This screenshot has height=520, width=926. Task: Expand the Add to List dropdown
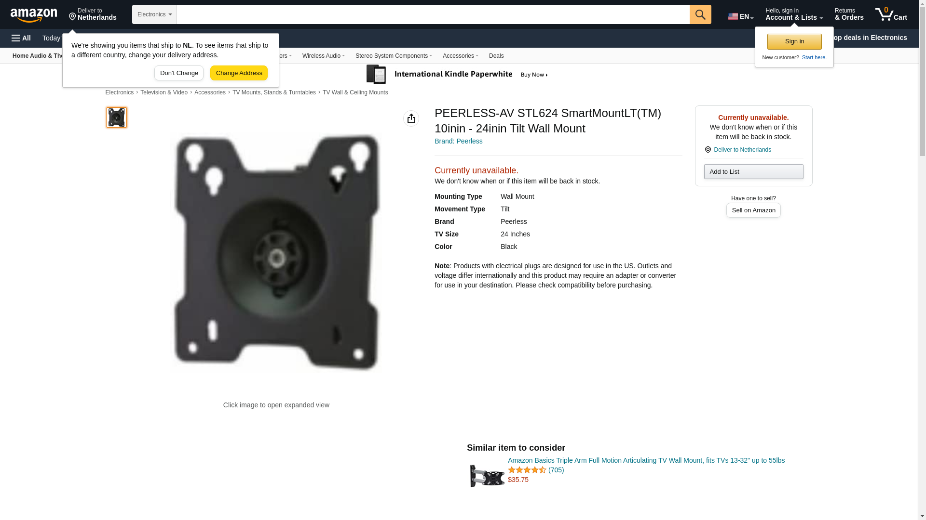753,172
